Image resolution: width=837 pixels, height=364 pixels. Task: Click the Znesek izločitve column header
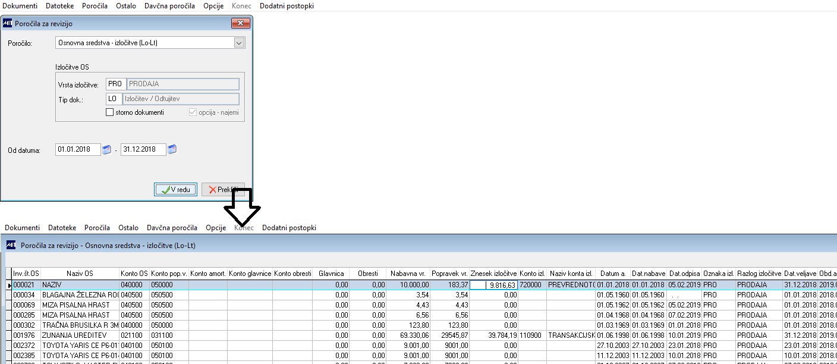point(493,274)
